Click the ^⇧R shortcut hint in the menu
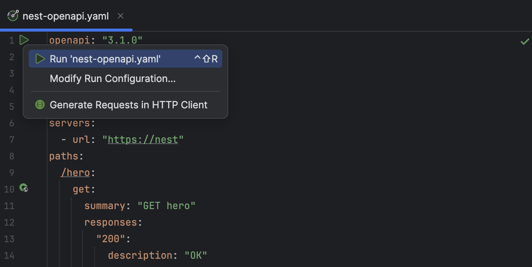532x267 pixels. (206, 59)
